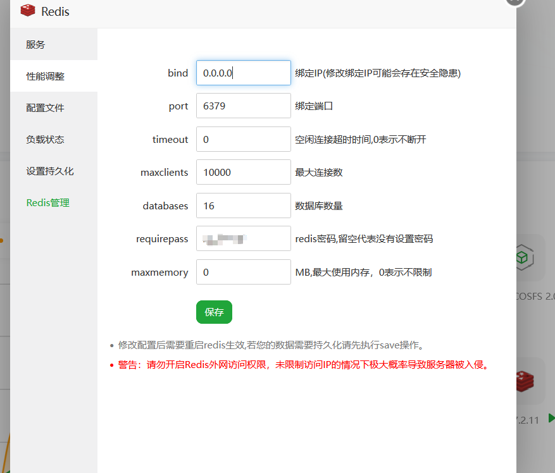Click the requirepass password field
Viewport: 555px width, 473px height.
point(243,238)
